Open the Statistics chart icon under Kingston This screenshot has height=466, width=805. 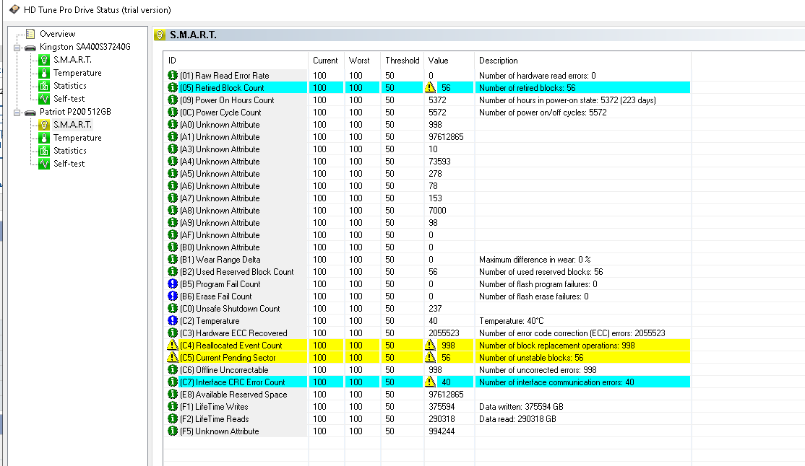(x=44, y=86)
